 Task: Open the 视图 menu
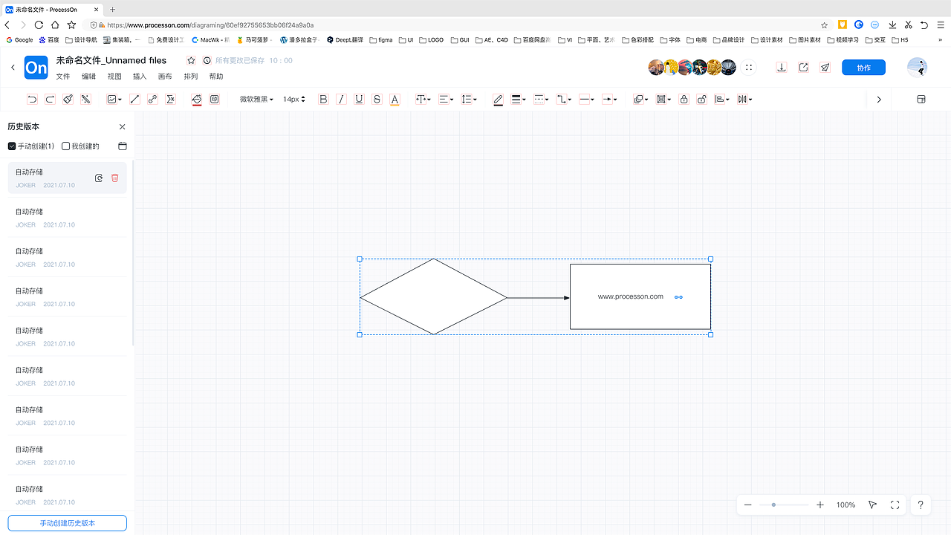click(114, 77)
